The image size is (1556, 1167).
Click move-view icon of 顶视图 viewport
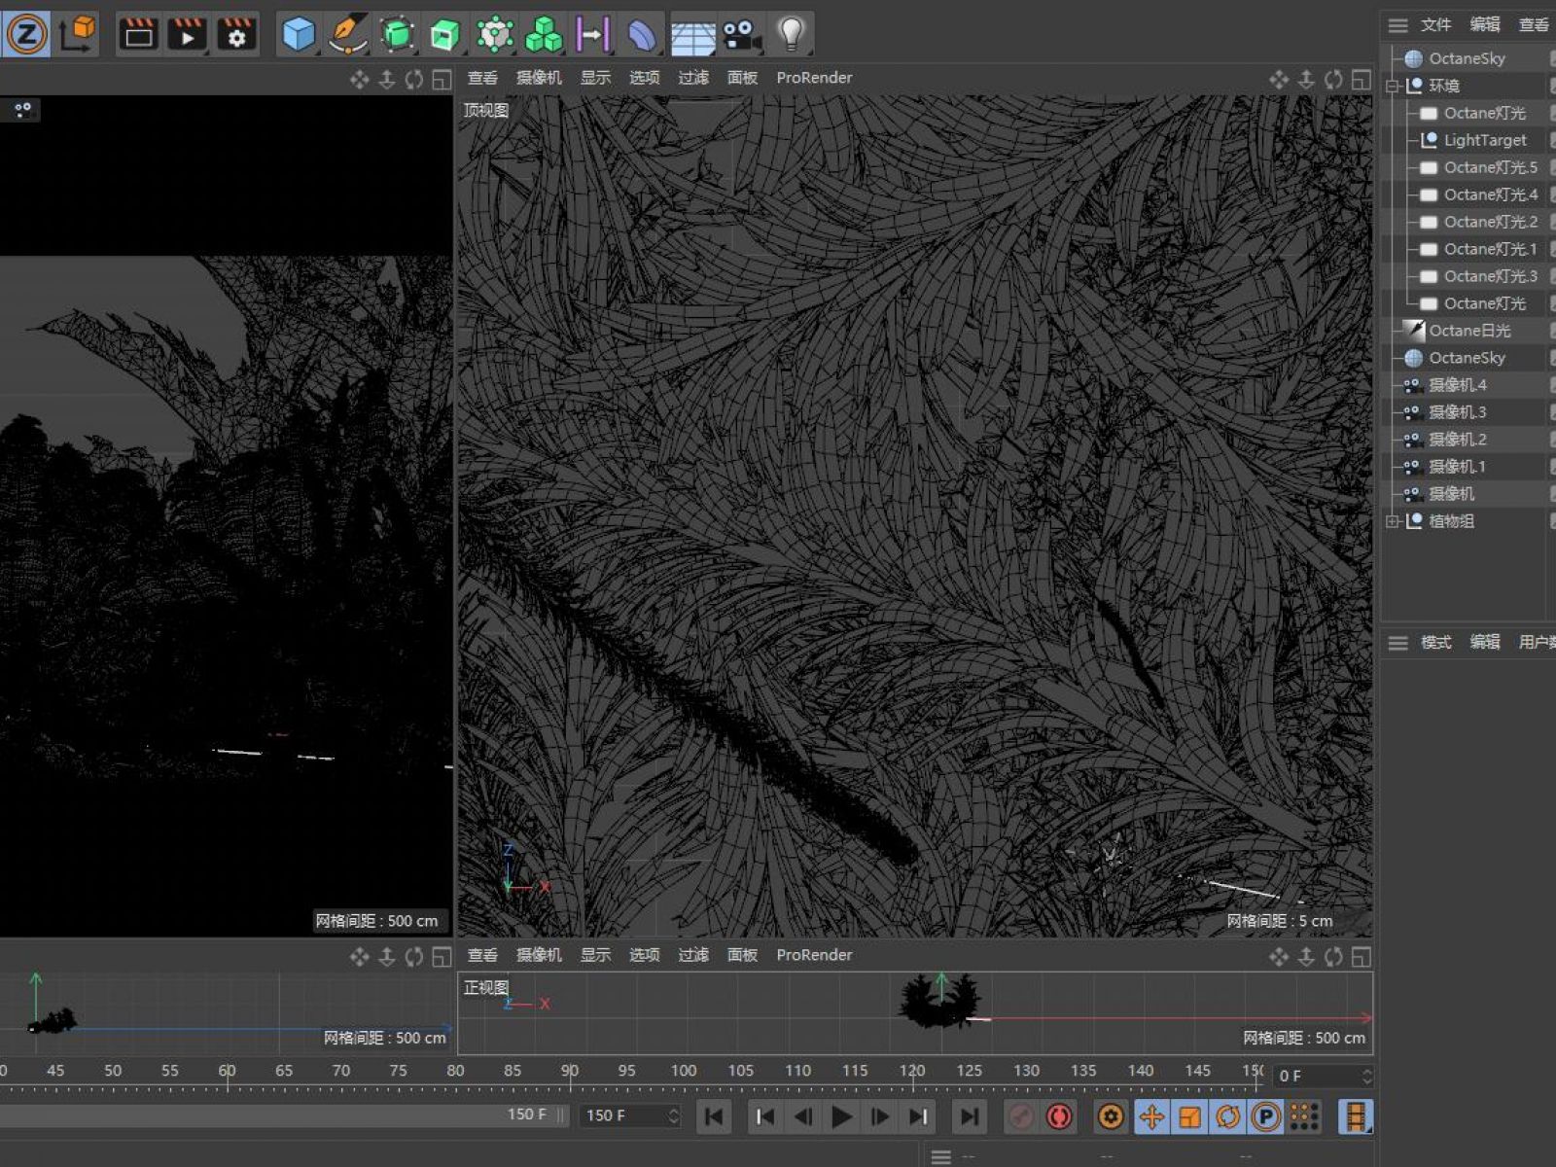1279,80
